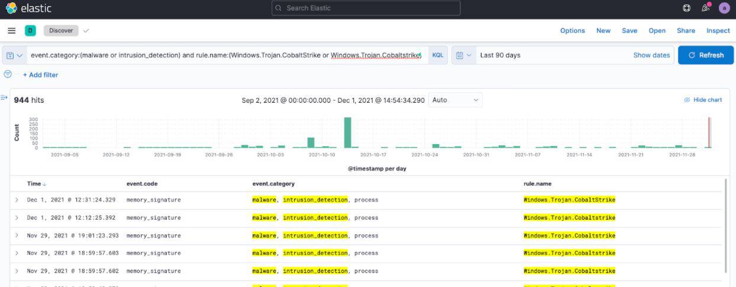Image resolution: width=736 pixels, height=287 pixels.
Task: Toggle the KQL query language switch
Action: click(437, 55)
